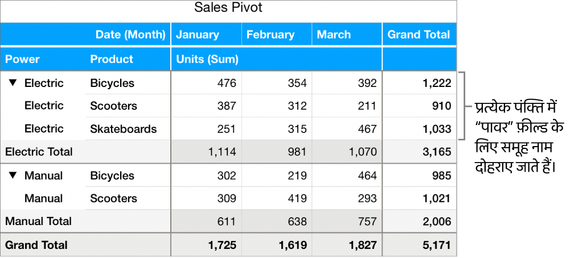Click the January Electric Bicycles value 476

click(226, 84)
